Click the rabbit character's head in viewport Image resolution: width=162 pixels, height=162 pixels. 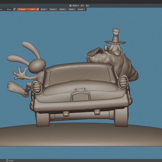click(37, 66)
